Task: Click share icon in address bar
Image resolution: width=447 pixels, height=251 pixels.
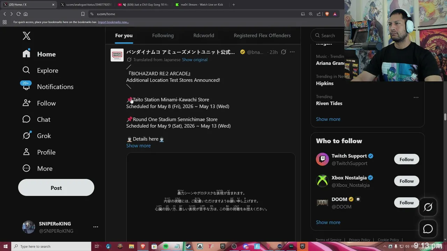Action: [x=318, y=14]
